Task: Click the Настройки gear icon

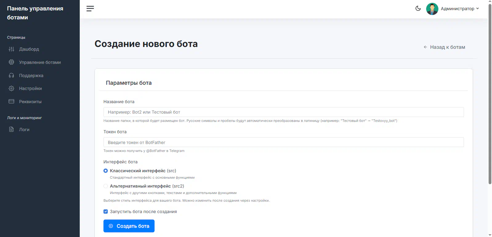Action: tap(11, 88)
